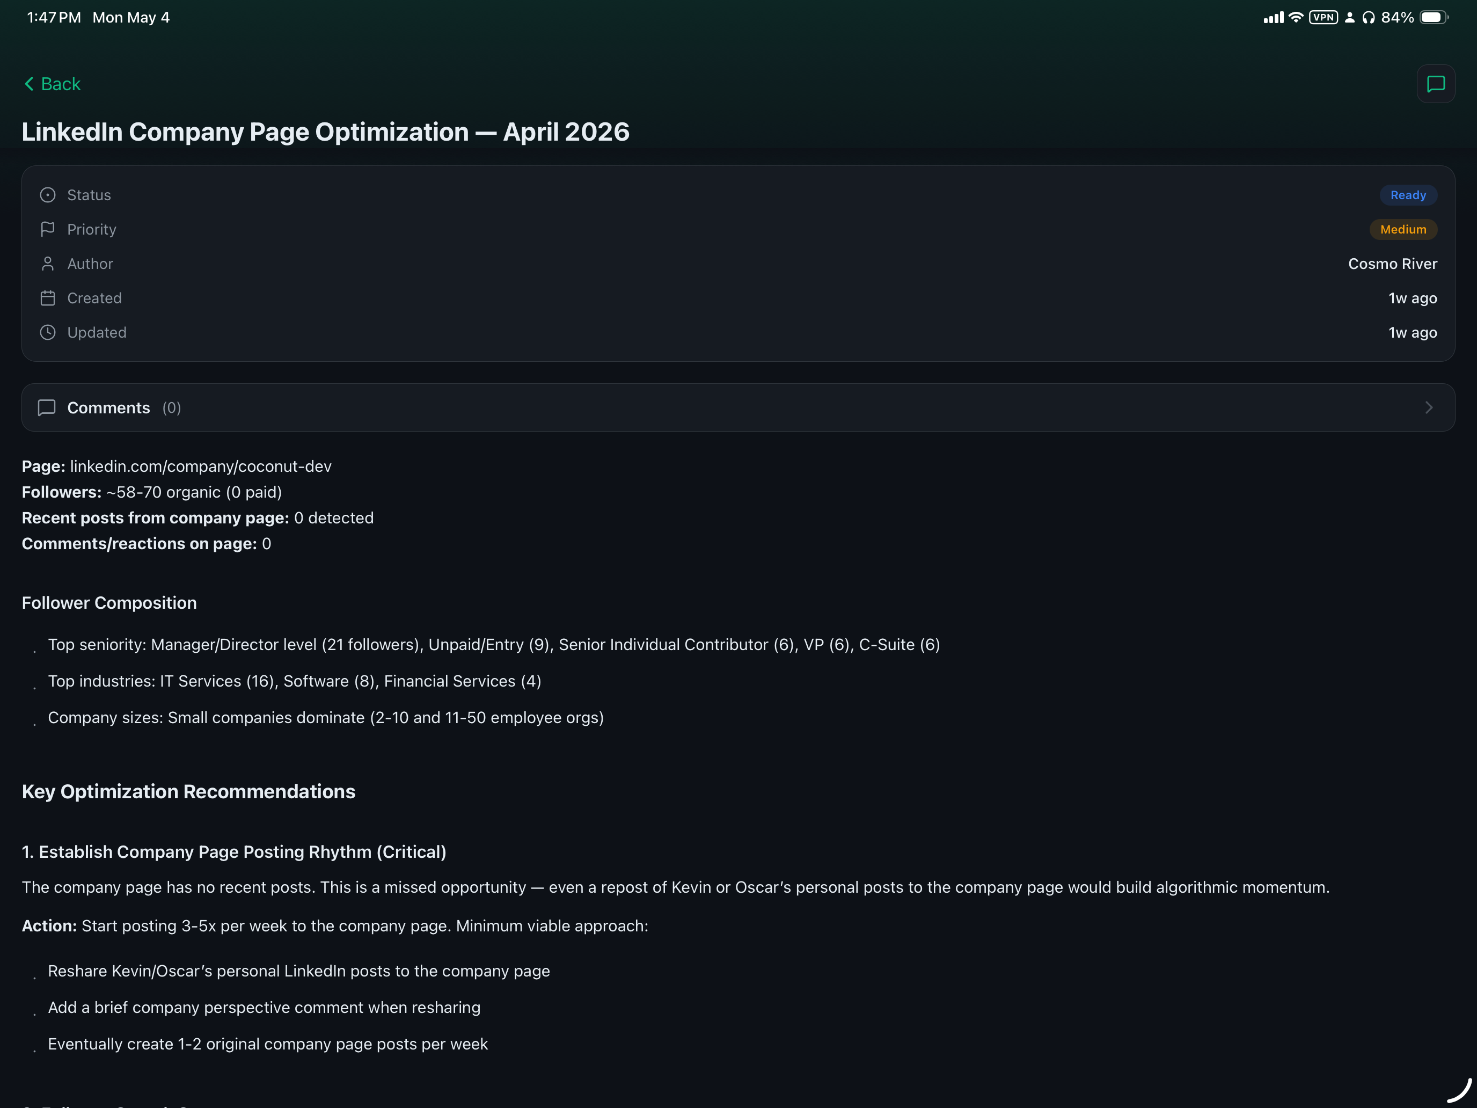The image size is (1477, 1108).
Task: Click the Followers ~58-70 organic line
Action: click(151, 492)
